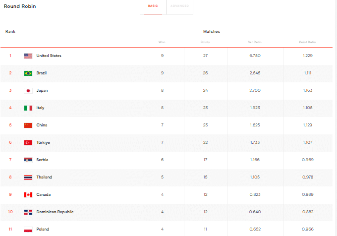Open the Dominican Republic team name
Screen dimensions: 337x236
(55, 212)
